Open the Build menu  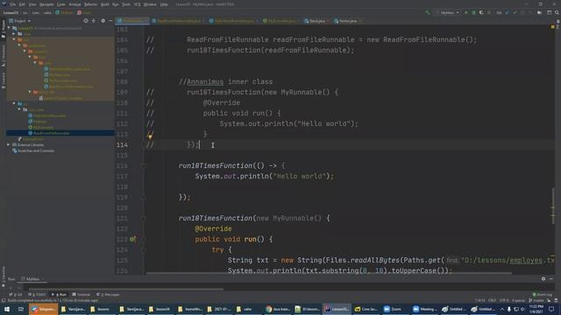tap(105, 4)
